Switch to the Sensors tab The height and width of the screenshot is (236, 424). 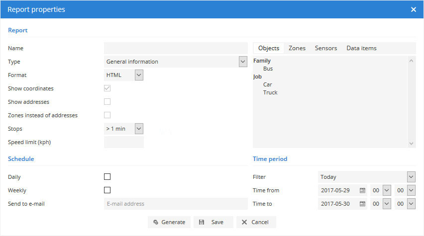tap(326, 48)
